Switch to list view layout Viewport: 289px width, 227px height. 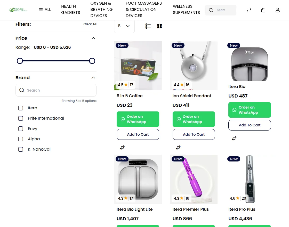pyautogui.click(x=148, y=26)
